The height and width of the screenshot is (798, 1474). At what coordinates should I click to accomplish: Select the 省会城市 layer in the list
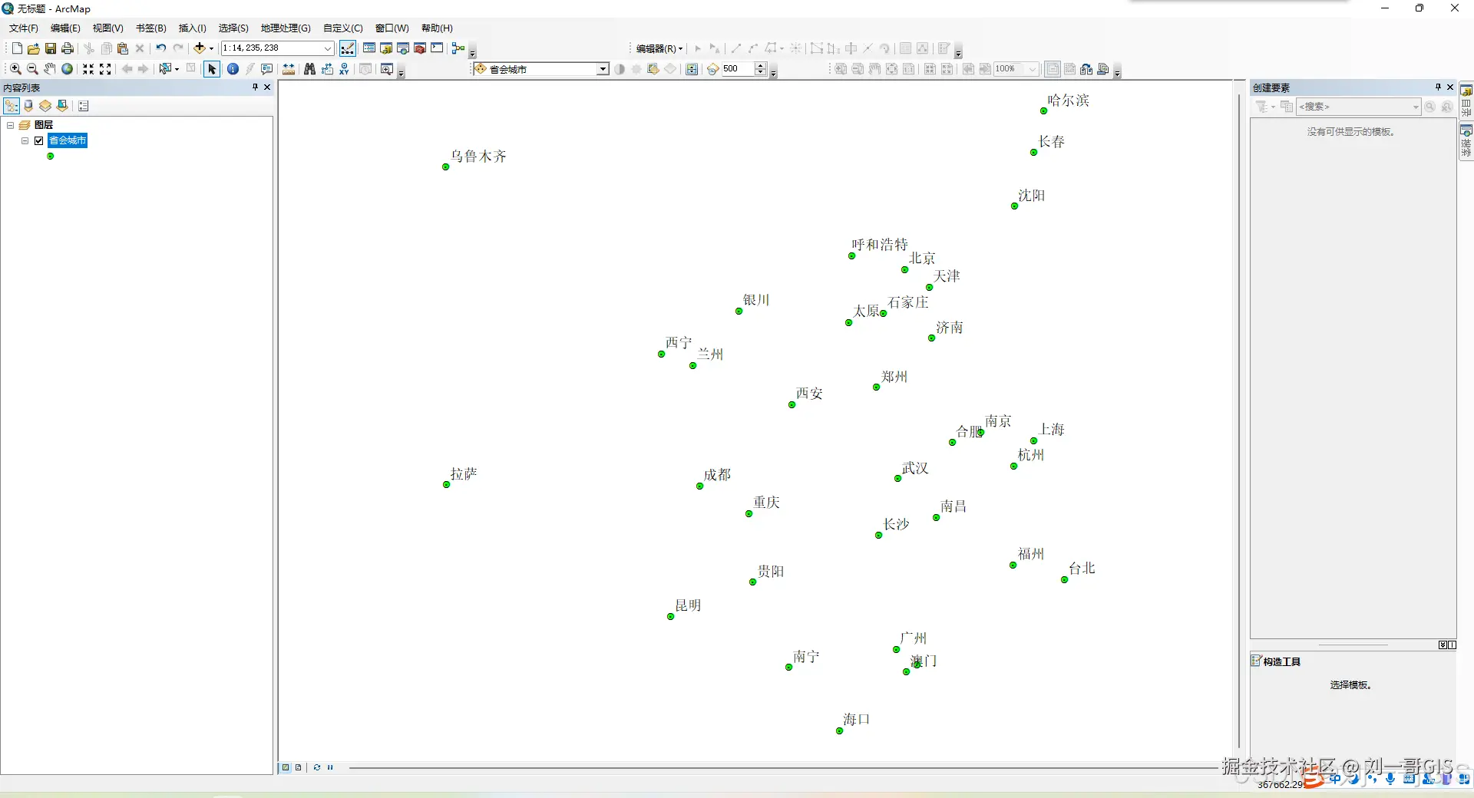pos(68,140)
